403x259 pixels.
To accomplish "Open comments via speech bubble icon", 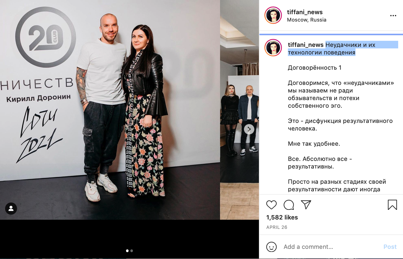I will [289, 205].
